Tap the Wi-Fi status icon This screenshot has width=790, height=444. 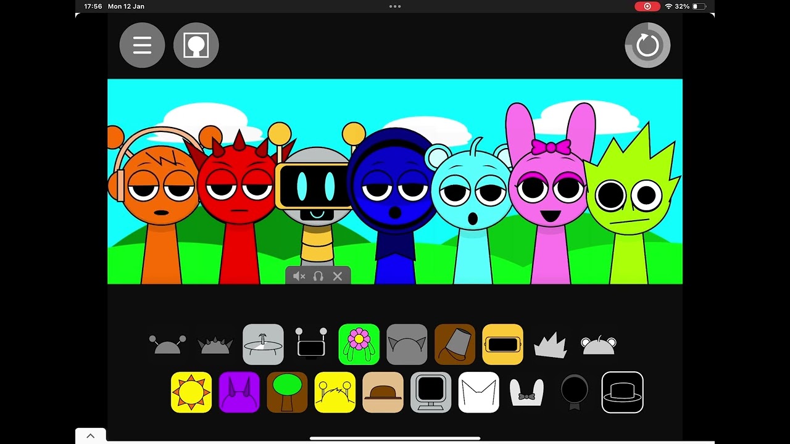668,6
